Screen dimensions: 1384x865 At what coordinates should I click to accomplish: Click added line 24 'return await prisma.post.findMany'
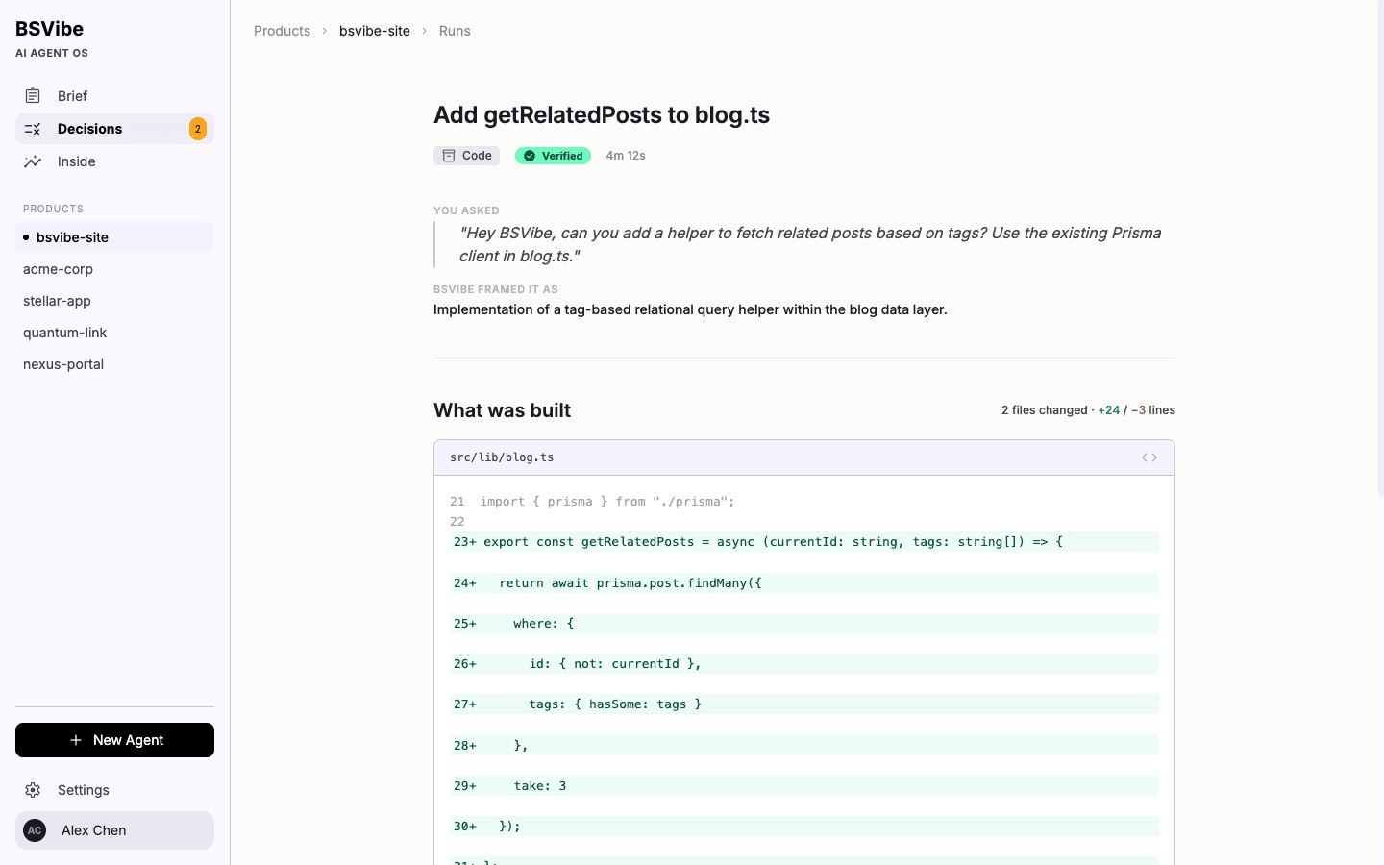[804, 583]
